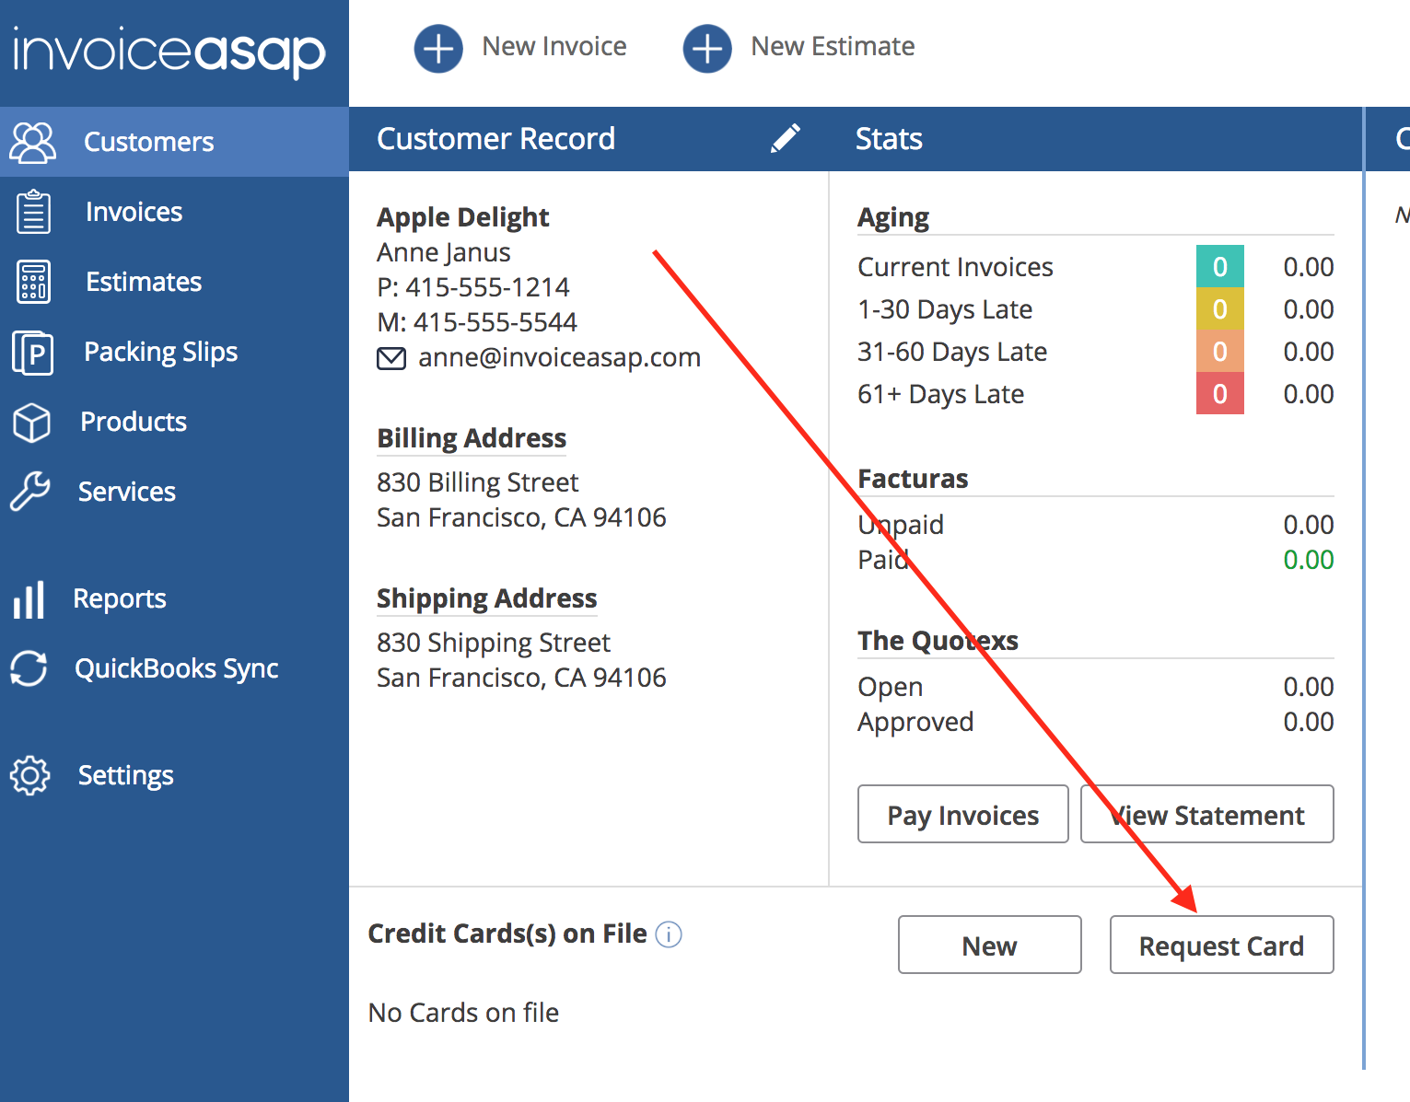1410x1102 pixels.
Task: Click the Apple Delight company name
Action: pos(463,217)
